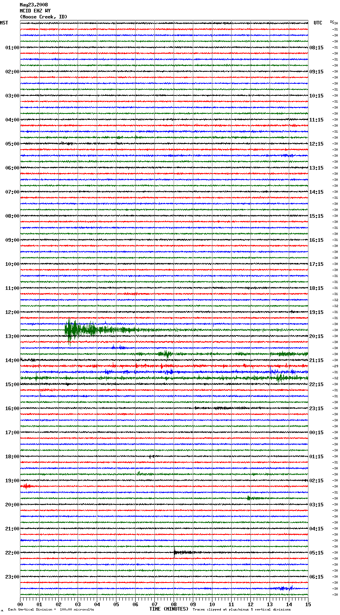Click the UTC timezone label
This screenshot has height=615, width=340.
(318, 23)
